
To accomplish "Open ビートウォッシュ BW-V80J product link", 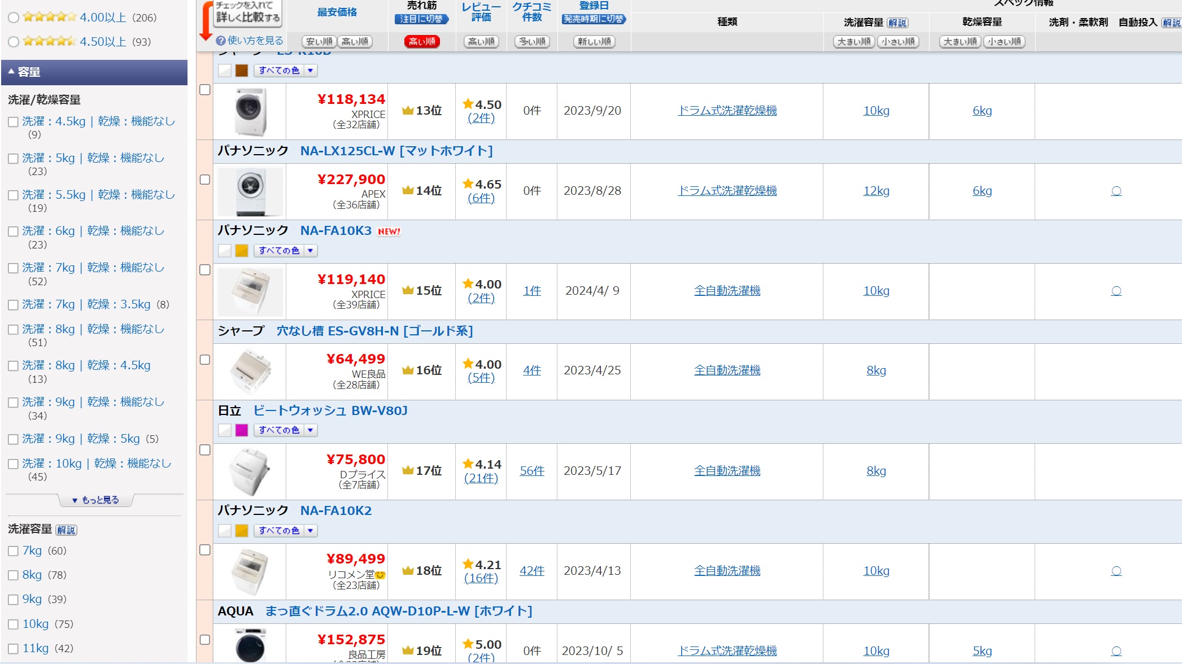I will click(330, 411).
